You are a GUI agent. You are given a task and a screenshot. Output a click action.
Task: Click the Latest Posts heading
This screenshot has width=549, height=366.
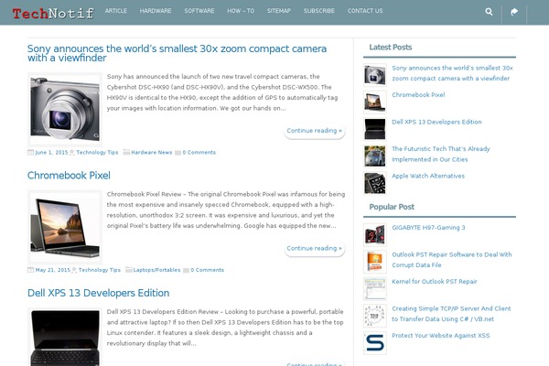[391, 48]
